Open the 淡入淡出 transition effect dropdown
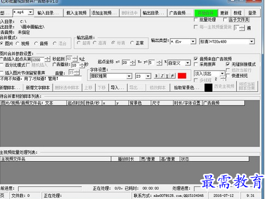This screenshot has height=199, width=268. coord(222,74)
